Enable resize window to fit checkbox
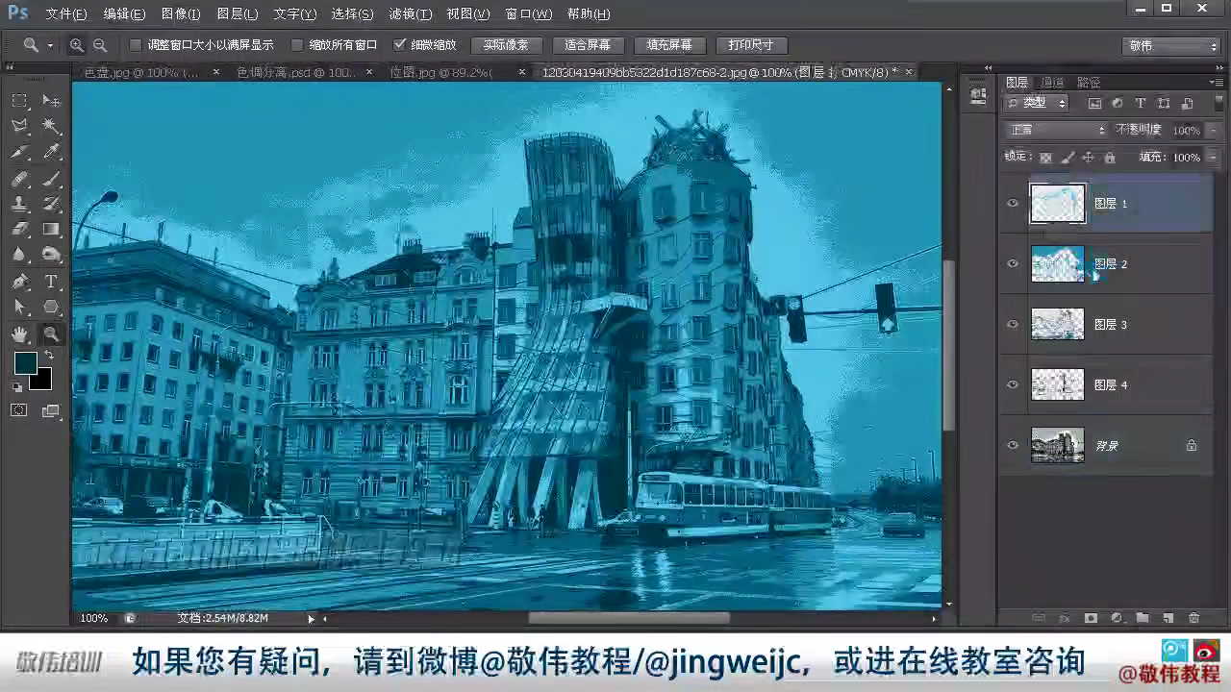The height and width of the screenshot is (692, 1231). [x=136, y=45]
